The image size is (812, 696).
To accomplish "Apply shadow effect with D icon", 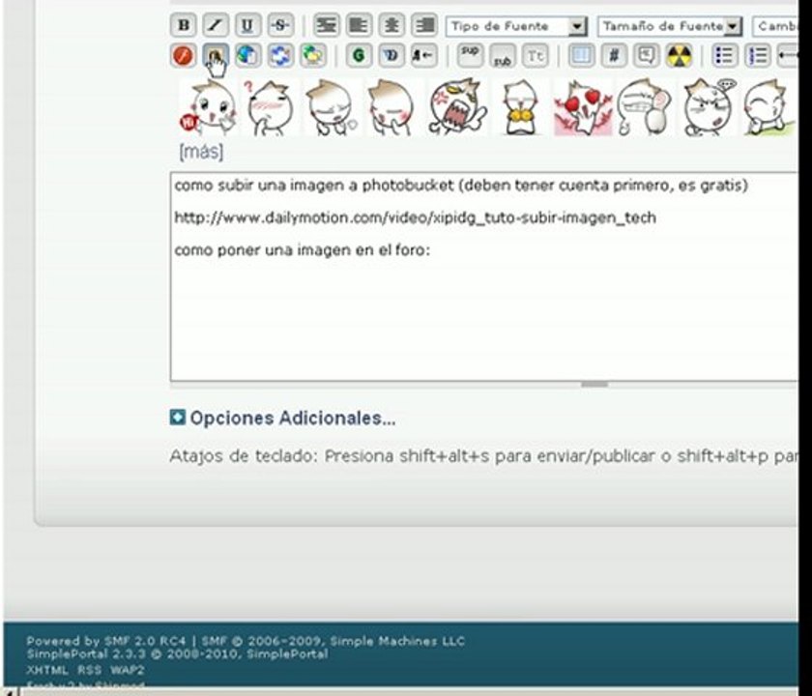I will (x=391, y=55).
